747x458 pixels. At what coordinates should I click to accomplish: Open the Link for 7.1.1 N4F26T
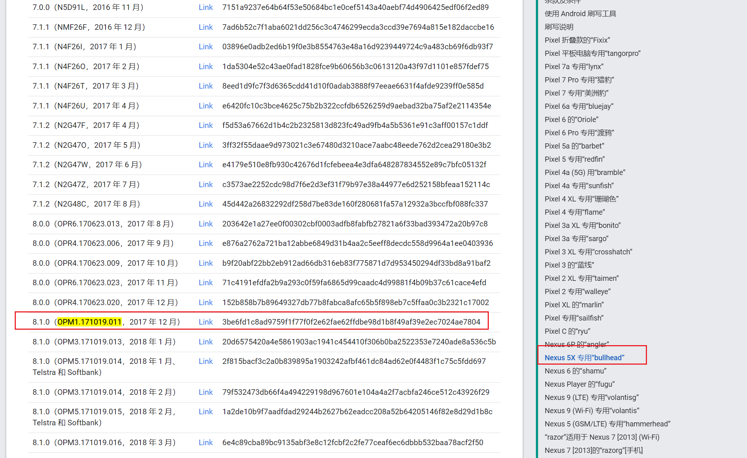click(x=206, y=86)
